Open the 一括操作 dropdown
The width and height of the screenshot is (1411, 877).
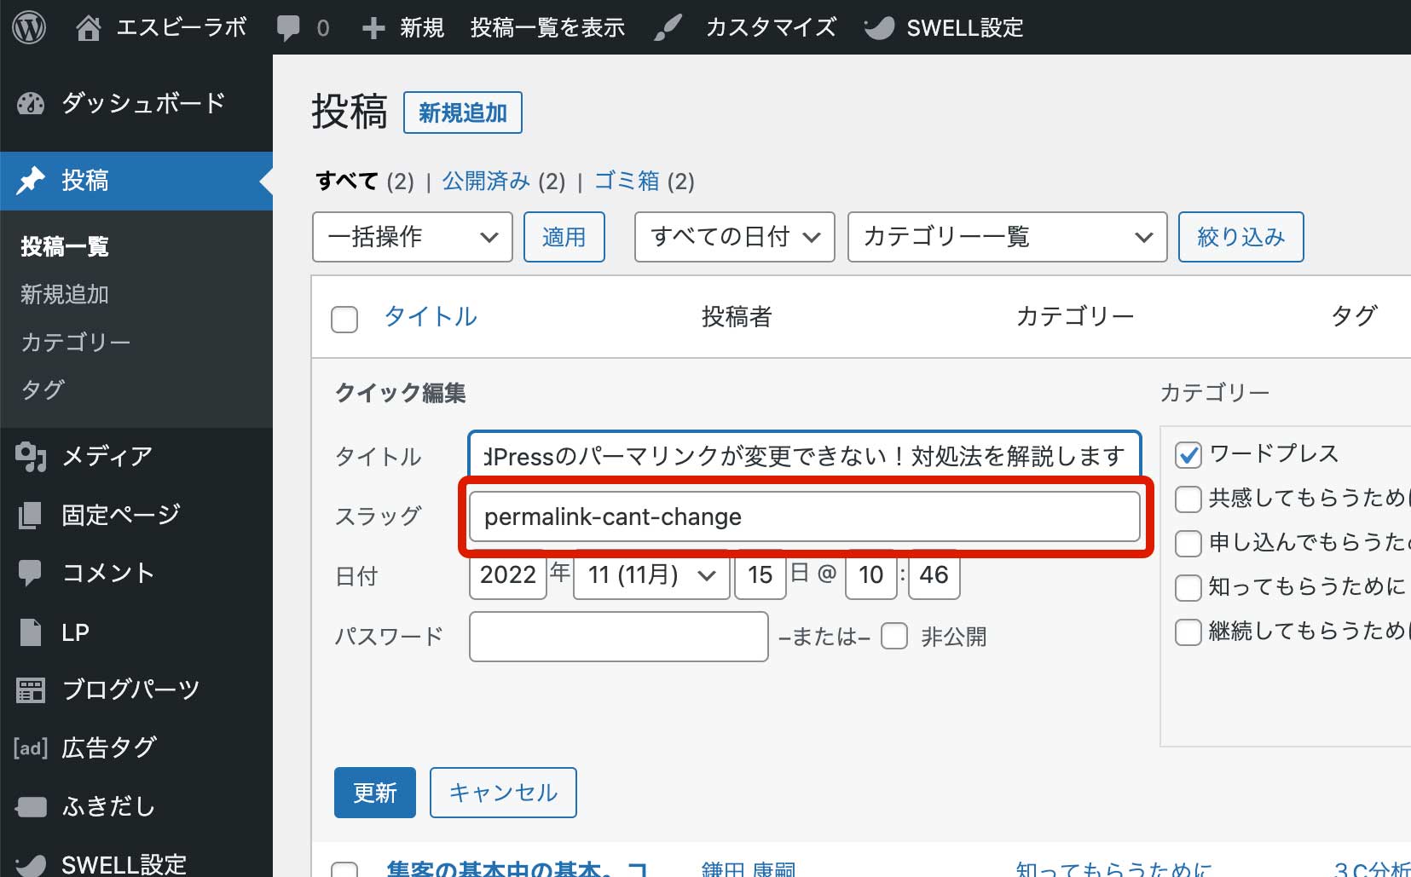(412, 237)
